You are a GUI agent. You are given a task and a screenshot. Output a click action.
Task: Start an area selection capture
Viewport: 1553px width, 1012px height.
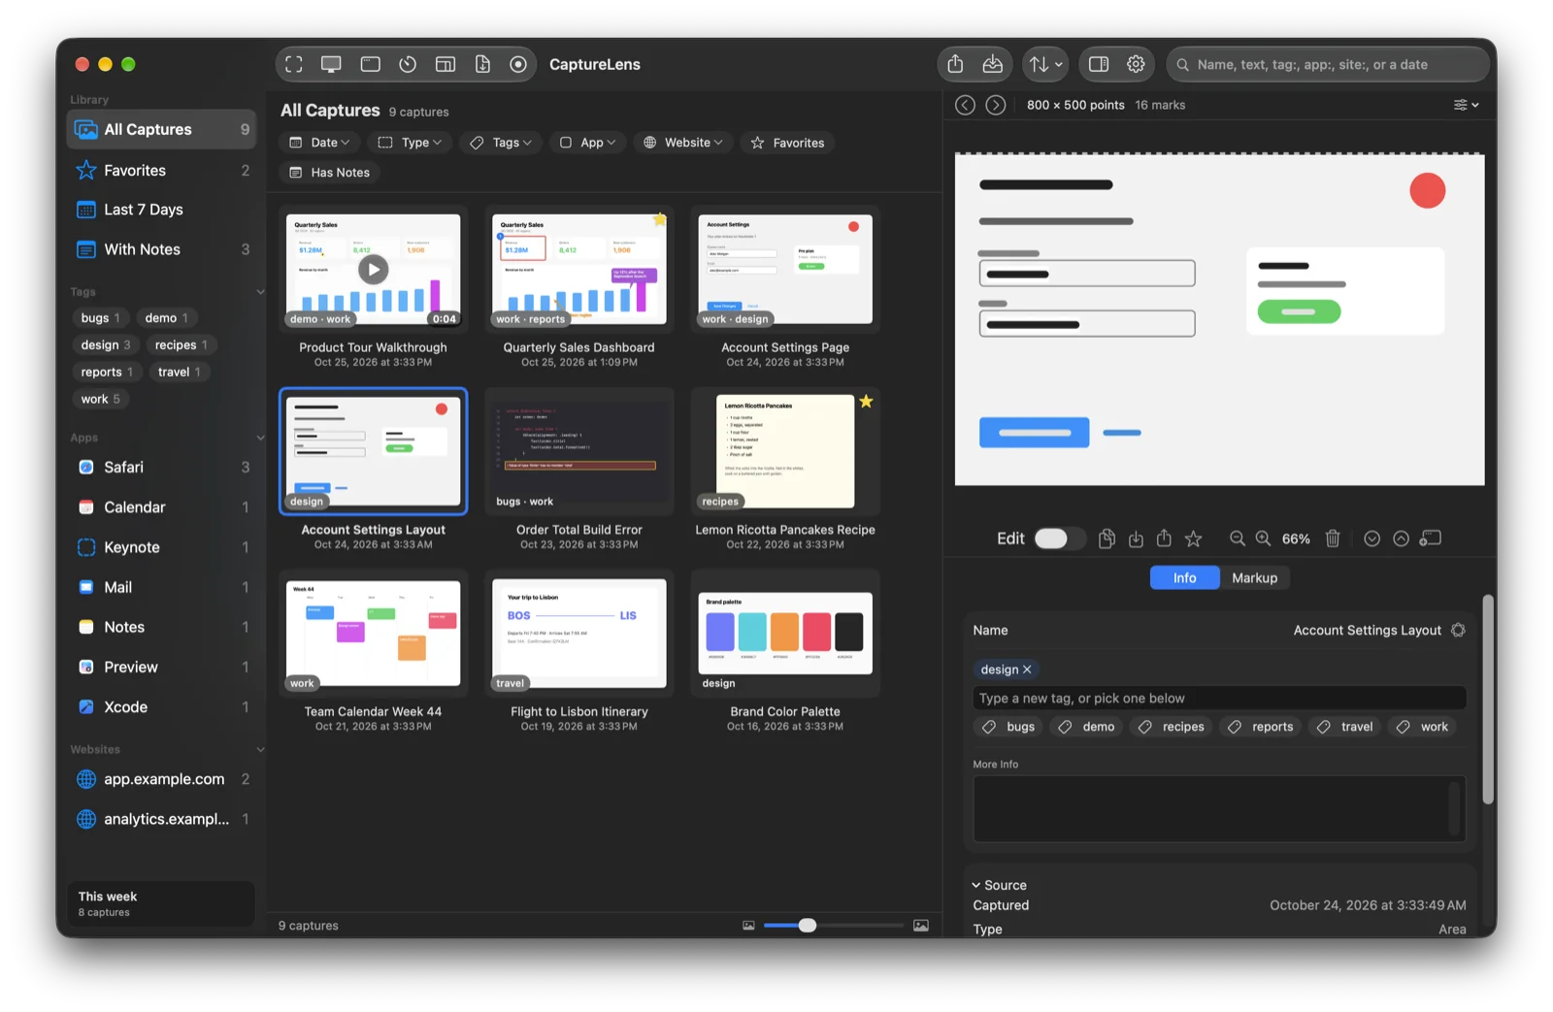pyautogui.click(x=294, y=64)
